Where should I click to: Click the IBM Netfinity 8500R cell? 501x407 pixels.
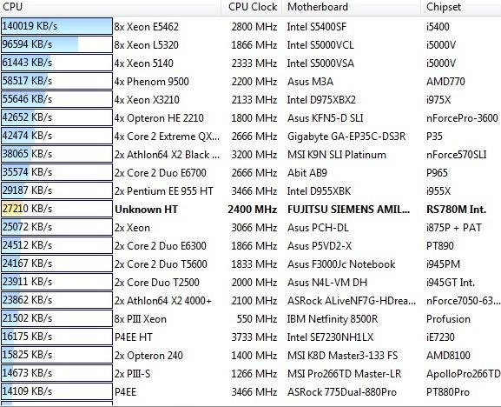point(333,318)
